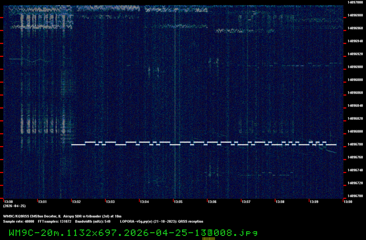
Task: Select the 13:39 time label
Action: (314, 202)
